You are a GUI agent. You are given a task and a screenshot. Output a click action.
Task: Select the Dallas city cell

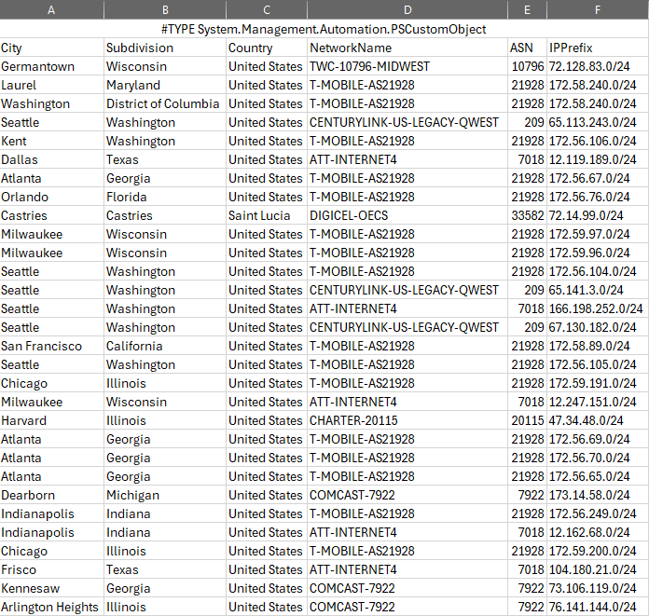(51, 159)
